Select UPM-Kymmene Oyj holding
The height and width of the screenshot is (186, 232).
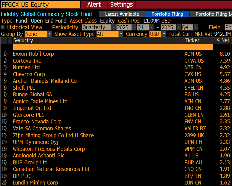coord(36,142)
